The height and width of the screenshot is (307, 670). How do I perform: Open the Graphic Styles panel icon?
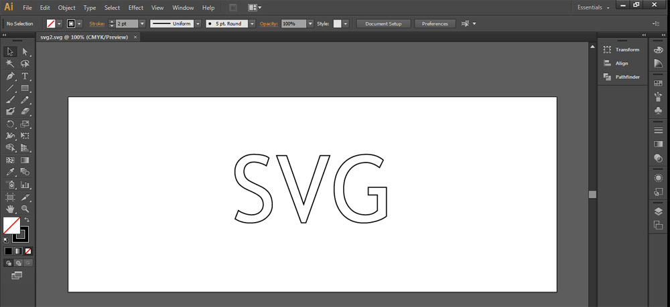pos(658,191)
